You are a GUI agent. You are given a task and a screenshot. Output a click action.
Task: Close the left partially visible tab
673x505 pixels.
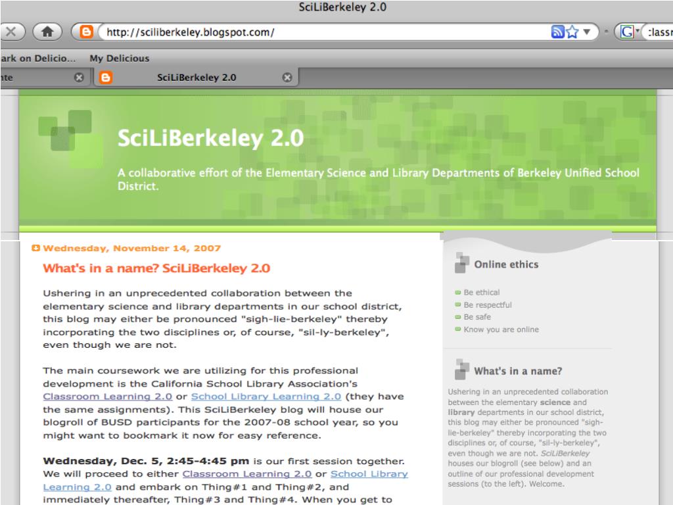click(x=79, y=78)
